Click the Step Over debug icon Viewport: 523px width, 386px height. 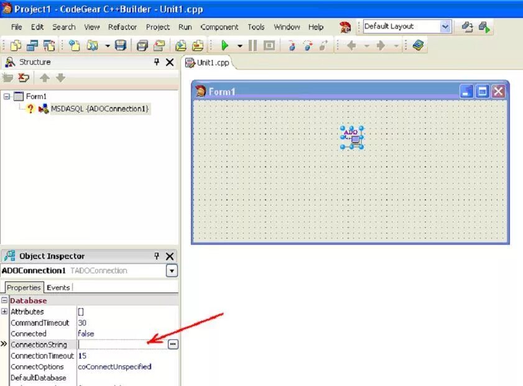pos(308,45)
